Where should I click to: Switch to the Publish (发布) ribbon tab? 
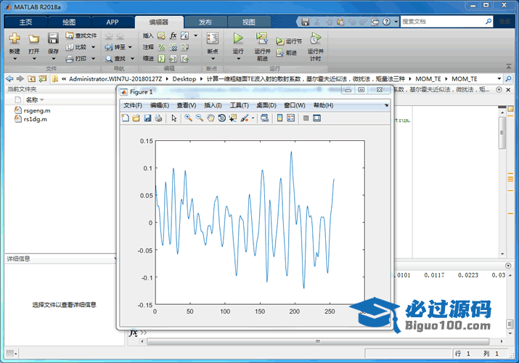click(205, 23)
